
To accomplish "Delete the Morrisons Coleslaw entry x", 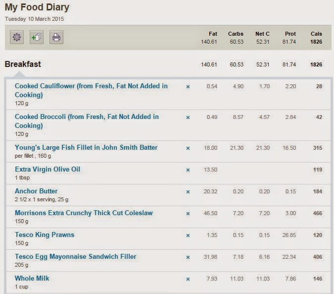I will (188, 214).
